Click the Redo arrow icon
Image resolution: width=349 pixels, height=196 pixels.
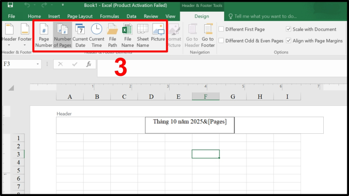[x=44, y=5]
